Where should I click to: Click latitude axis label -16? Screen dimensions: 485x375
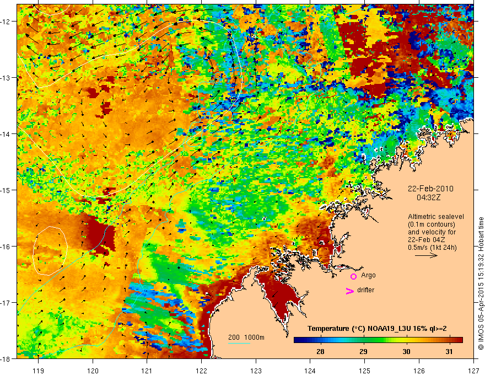6,247
